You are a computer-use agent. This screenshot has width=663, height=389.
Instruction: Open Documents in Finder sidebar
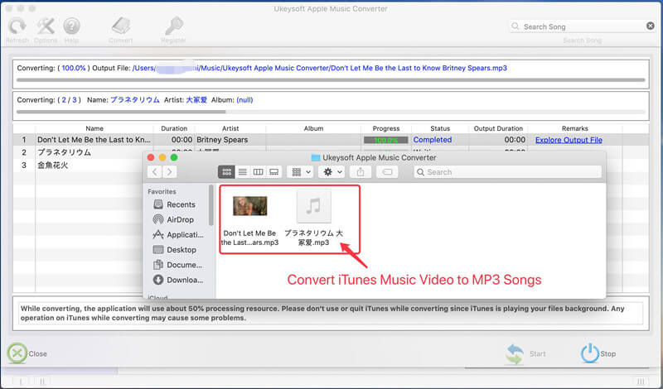[x=177, y=265]
